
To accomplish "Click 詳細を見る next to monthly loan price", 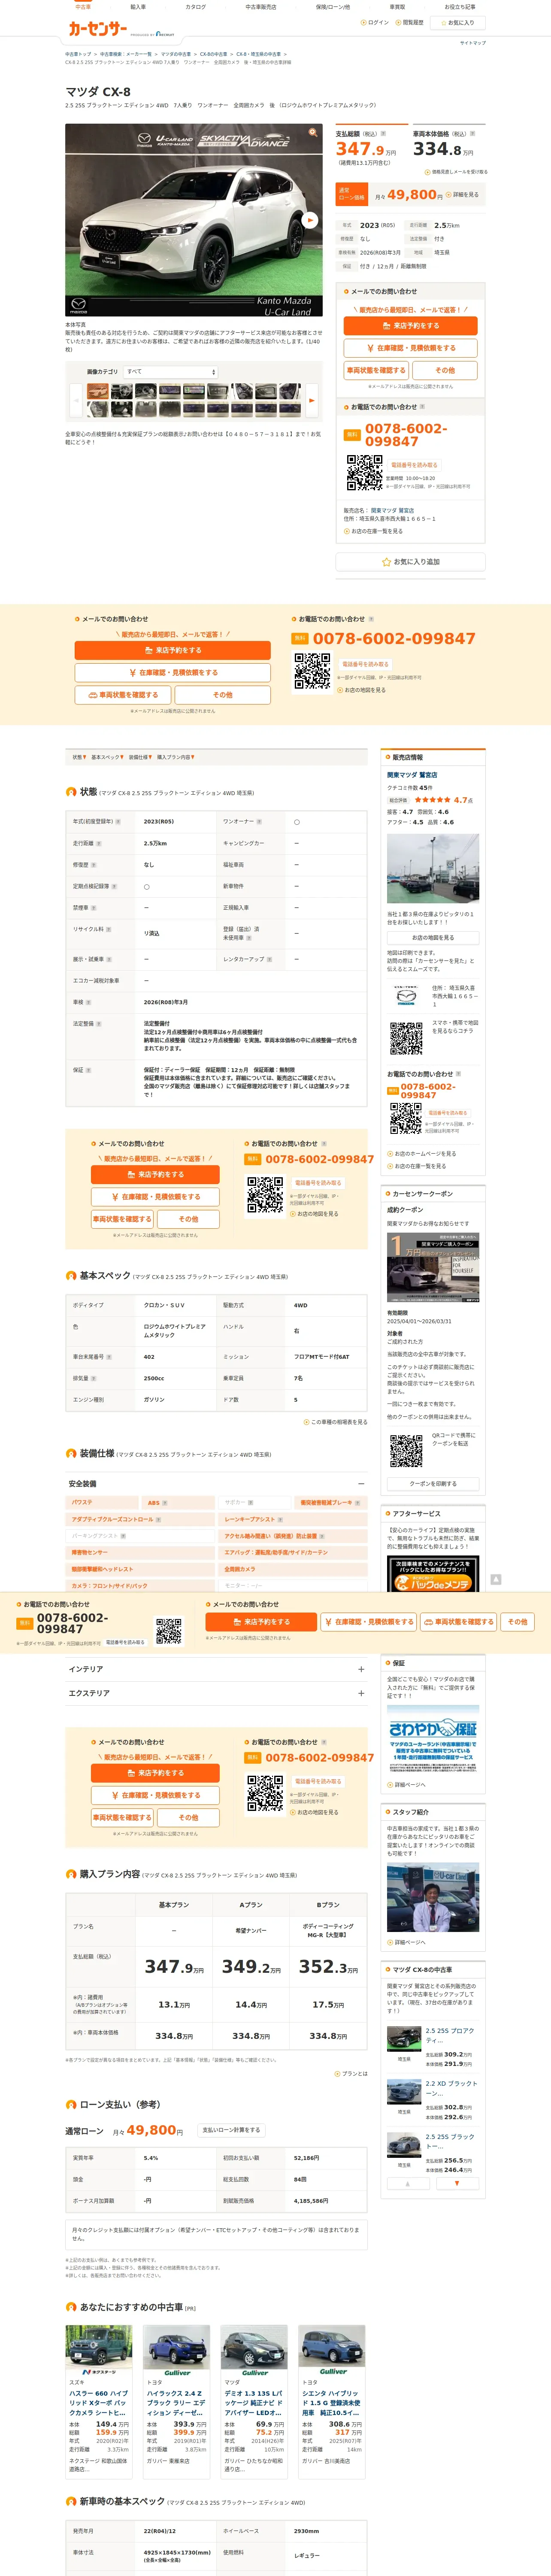I will [x=463, y=195].
